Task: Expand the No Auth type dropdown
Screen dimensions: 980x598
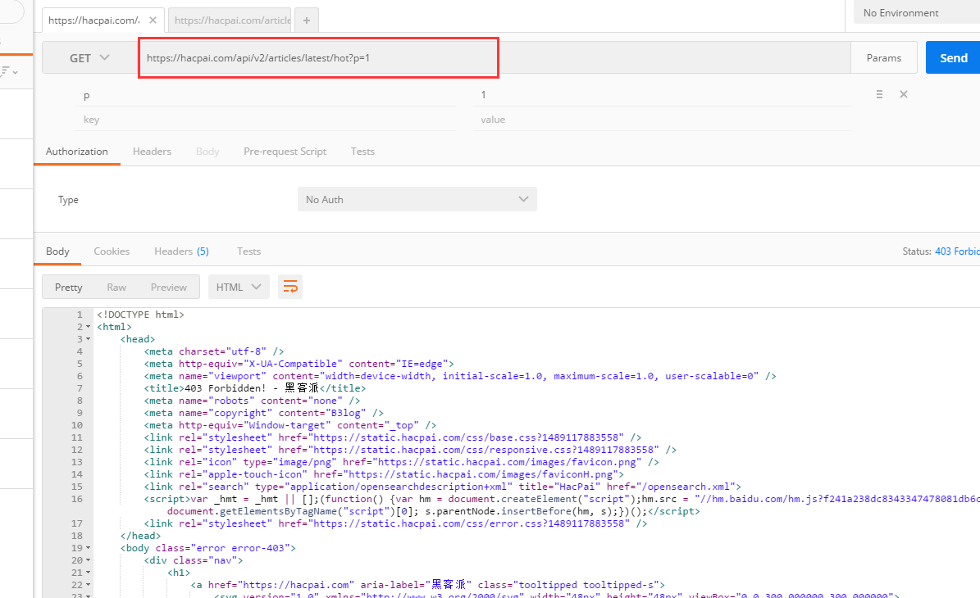Action: (417, 200)
